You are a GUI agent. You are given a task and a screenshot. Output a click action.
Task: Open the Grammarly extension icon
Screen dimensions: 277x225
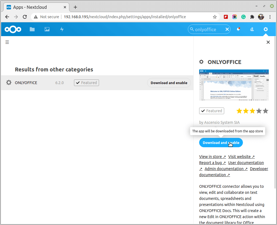[243, 17]
